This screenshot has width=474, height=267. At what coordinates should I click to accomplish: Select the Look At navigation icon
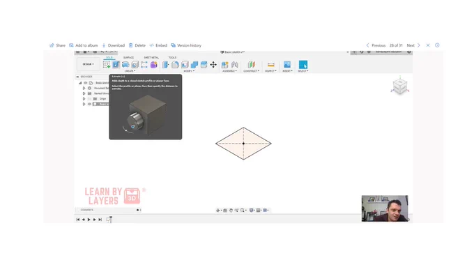tap(225, 210)
